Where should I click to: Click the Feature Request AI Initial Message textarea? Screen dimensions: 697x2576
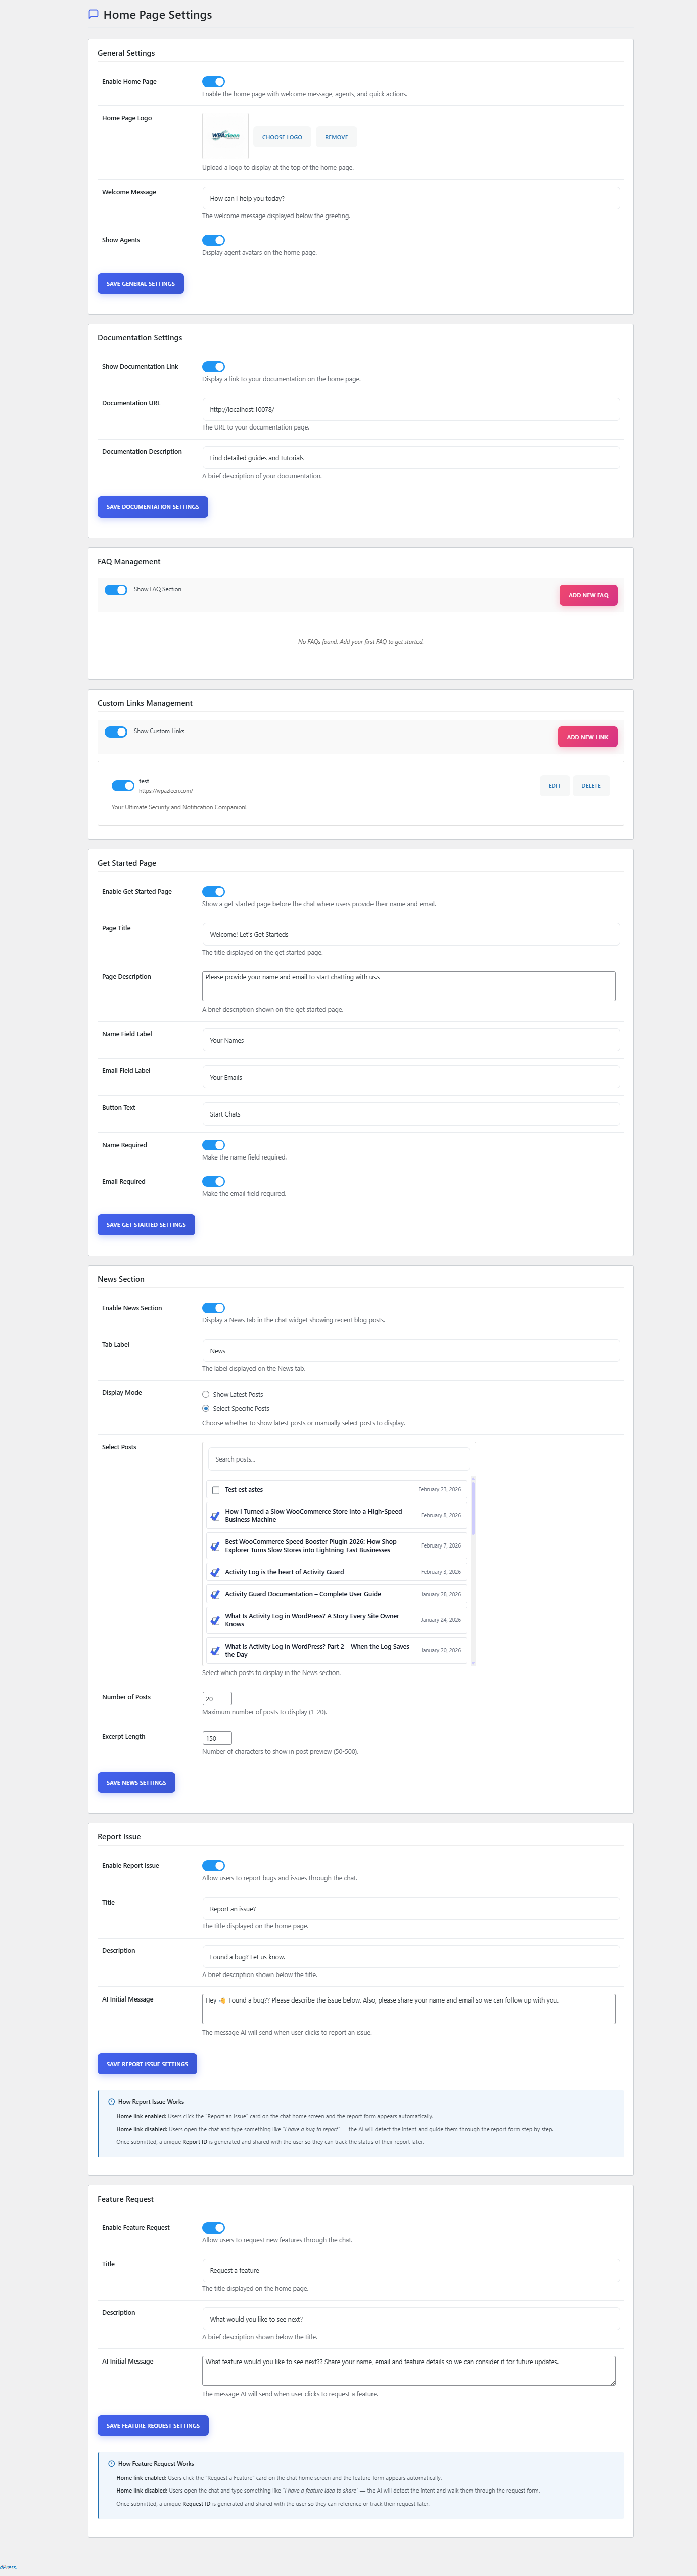[x=408, y=2371]
